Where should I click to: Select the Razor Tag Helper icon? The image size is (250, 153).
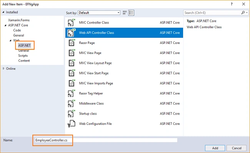point(71,93)
